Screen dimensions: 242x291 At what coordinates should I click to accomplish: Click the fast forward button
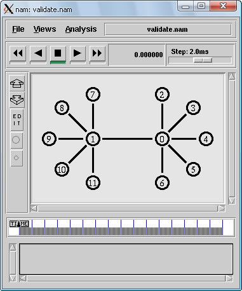coord(97,53)
